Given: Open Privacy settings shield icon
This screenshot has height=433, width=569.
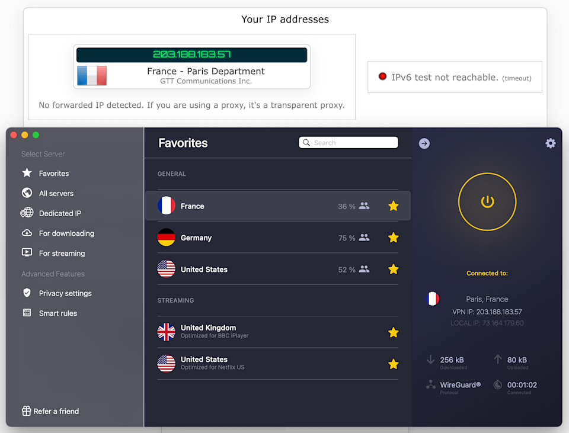Looking at the screenshot, I should pyautogui.click(x=27, y=293).
